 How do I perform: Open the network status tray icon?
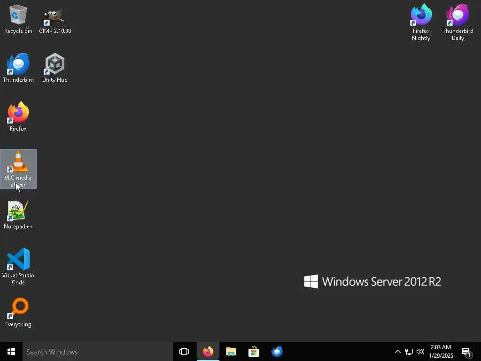(x=409, y=352)
